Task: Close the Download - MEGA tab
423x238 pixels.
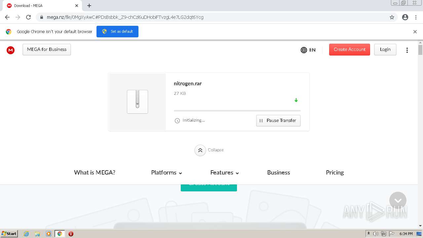Action: [77, 6]
